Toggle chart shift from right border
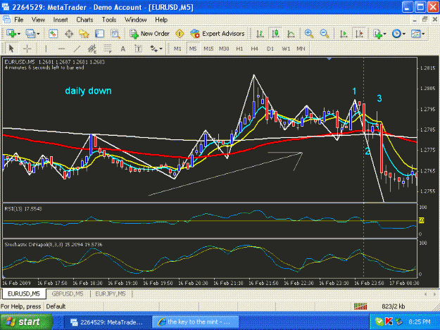Image resolution: width=440 pixels, height=330 pixels. coord(359,34)
